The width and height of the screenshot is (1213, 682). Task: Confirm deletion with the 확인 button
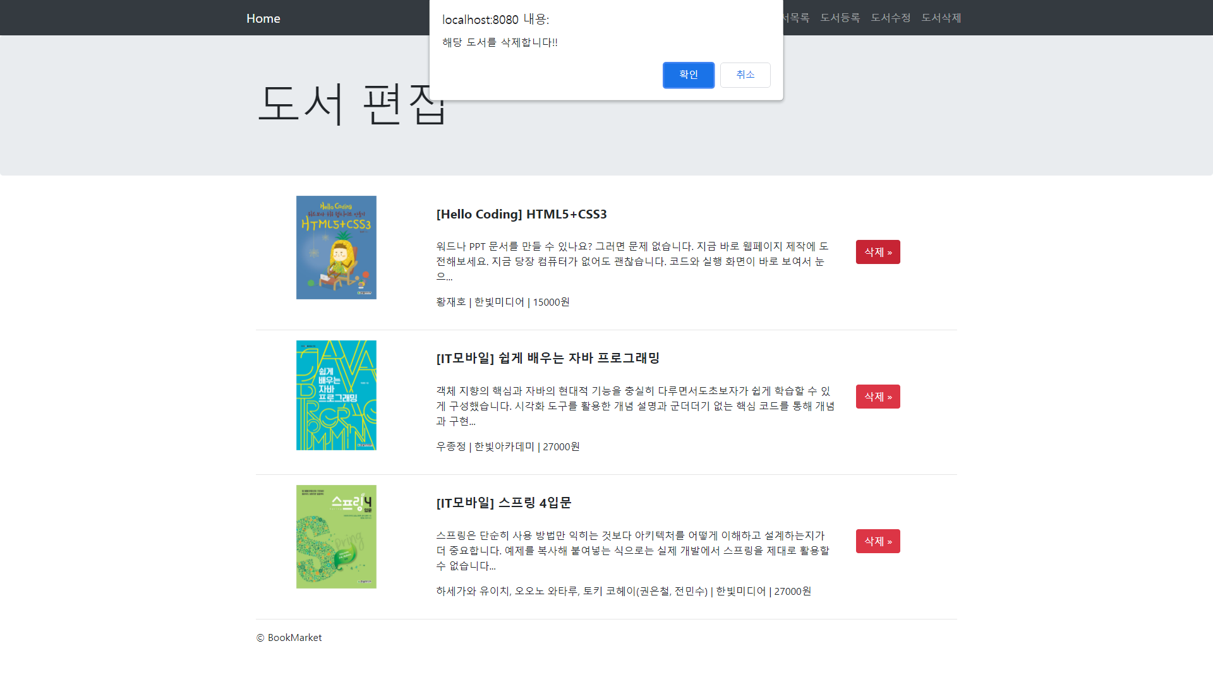pos(688,75)
